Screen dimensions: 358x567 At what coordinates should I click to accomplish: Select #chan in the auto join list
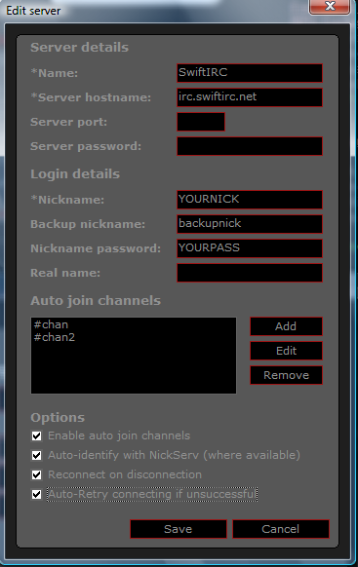pos(51,324)
